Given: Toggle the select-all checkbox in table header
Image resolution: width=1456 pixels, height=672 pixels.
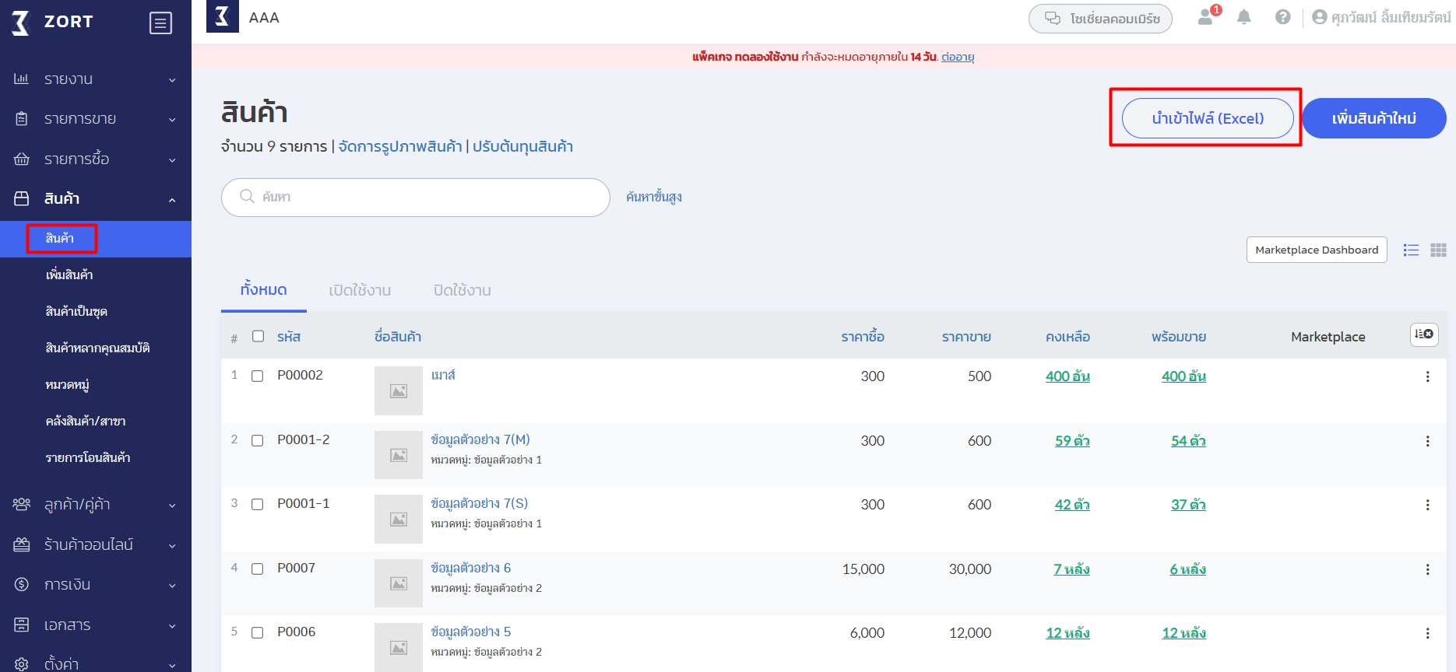Looking at the screenshot, I should pyautogui.click(x=258, y=336).
